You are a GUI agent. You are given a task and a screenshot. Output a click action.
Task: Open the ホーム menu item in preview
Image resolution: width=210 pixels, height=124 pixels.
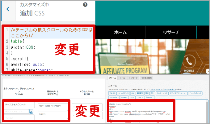120,32
